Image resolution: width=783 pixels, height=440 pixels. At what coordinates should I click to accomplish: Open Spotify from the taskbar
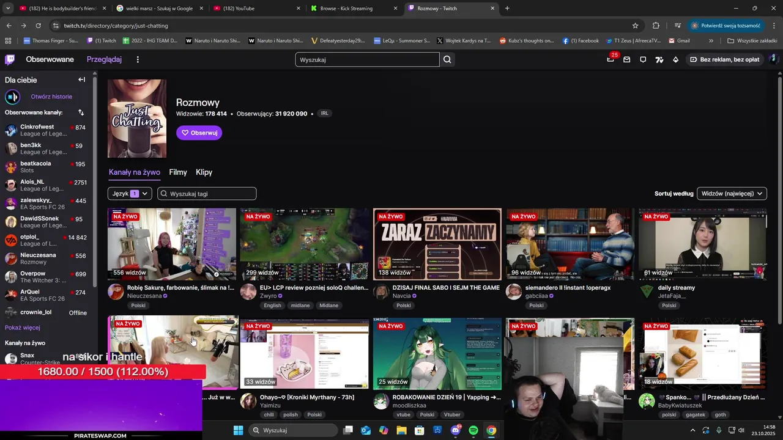pos(473,430)
